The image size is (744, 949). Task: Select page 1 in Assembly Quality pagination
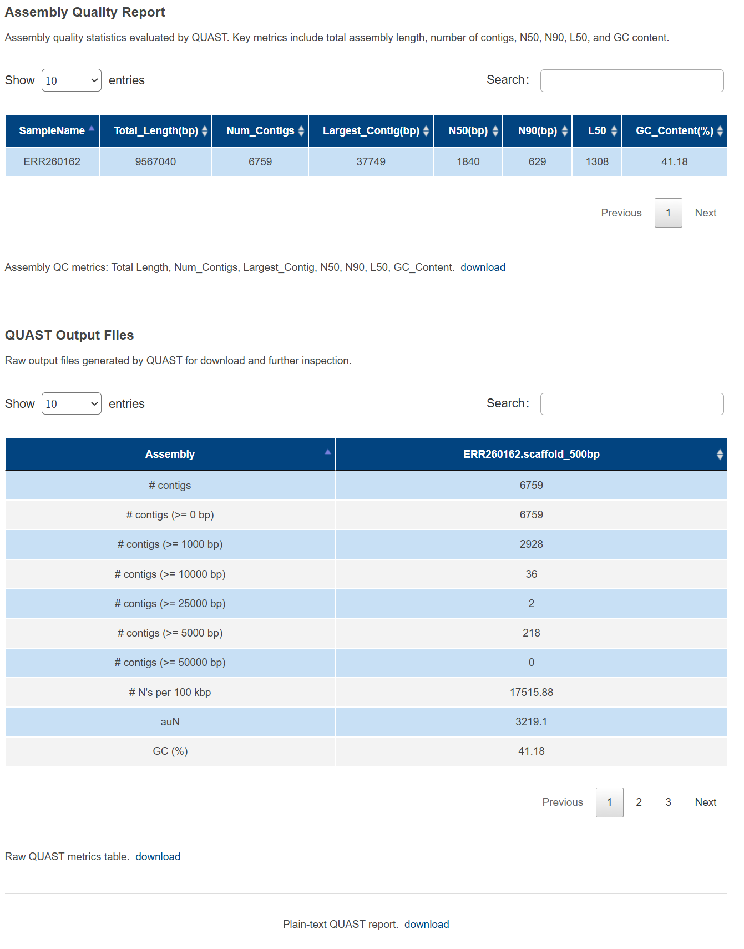click(x=669, y=213)
